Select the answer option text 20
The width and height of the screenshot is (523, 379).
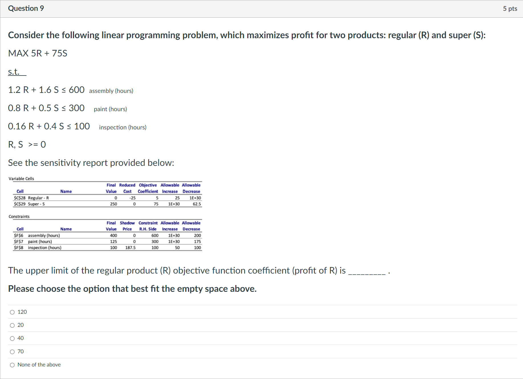click(x=20, y=325)
